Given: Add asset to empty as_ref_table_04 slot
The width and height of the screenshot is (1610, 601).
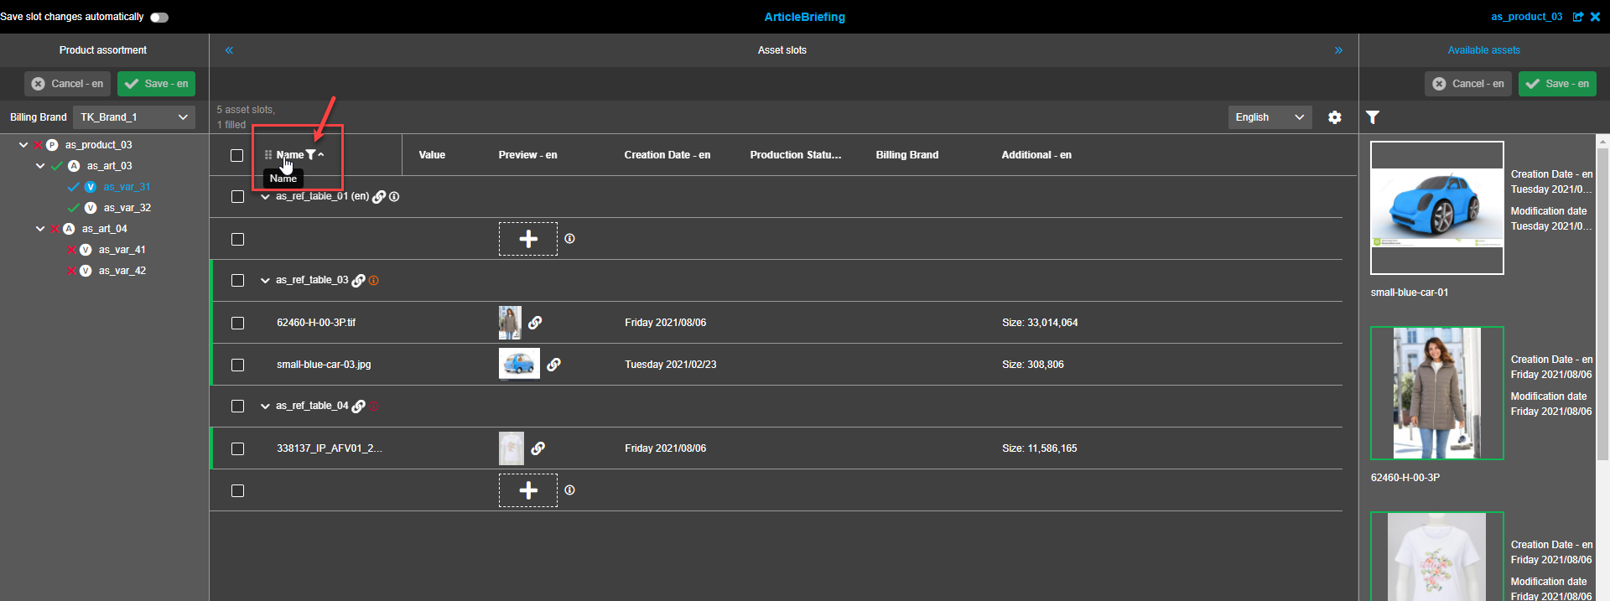Looking at the screenshot, I should pyautogui.click(x=528, y=490).
